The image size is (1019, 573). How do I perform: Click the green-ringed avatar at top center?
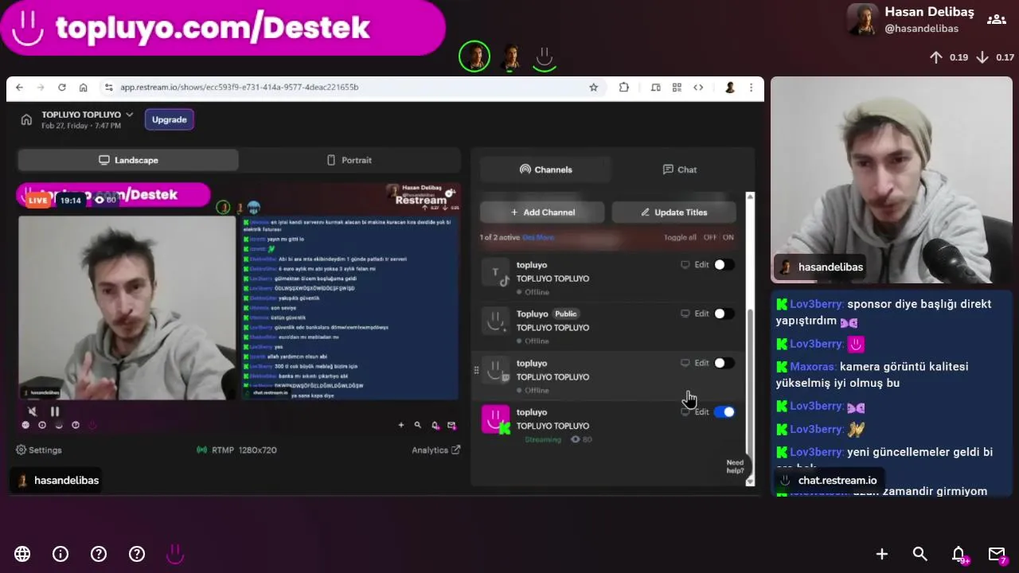coord(474,57)
